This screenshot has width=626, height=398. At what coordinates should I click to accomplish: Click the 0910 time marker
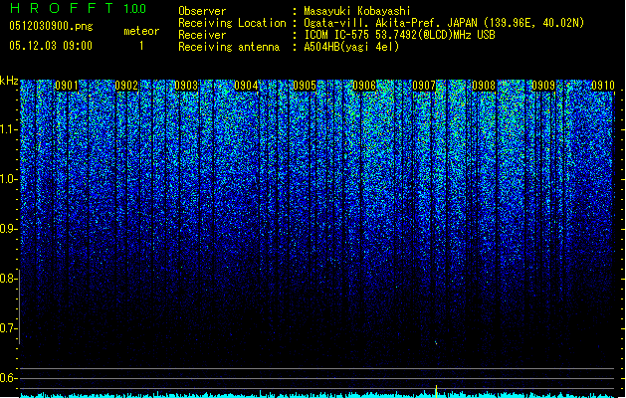(x=603, y=86)
